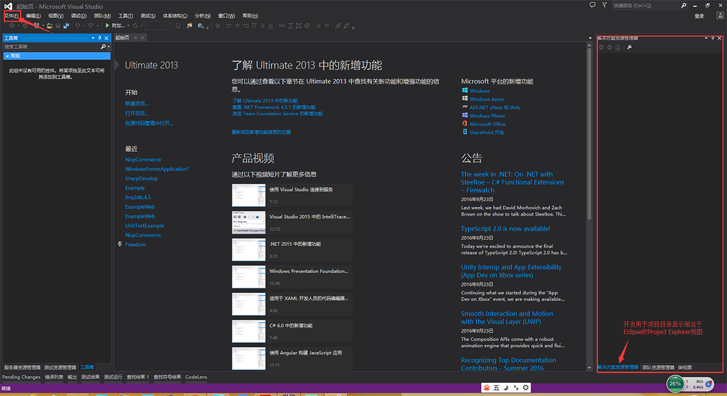Open the 附加... debug target dropdown arrow

coord(128,25)
